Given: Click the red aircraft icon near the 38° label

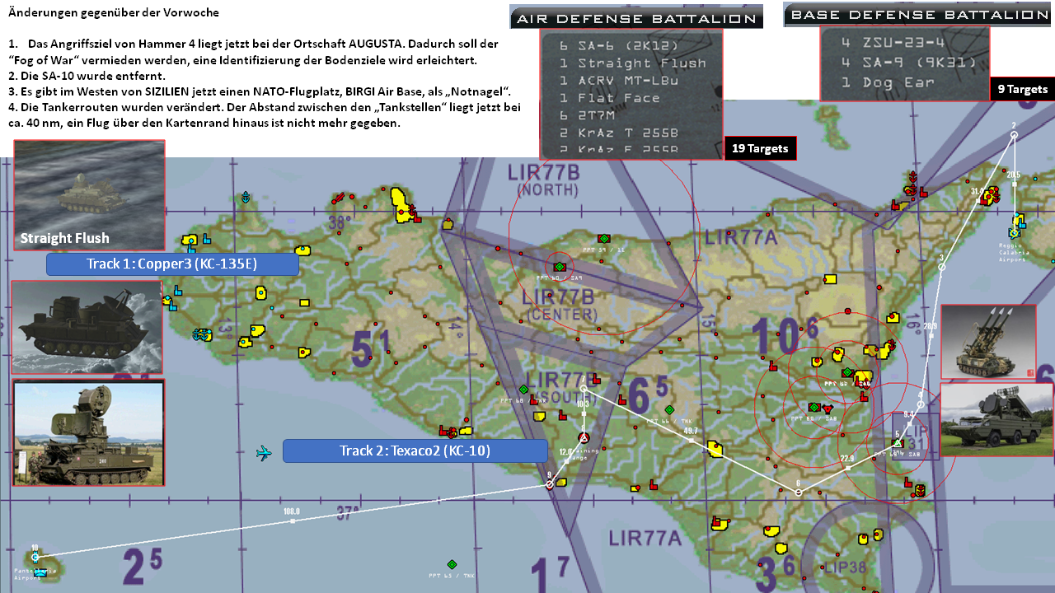Looking at the screenshot, I should pyautogui.click(x=338, y=198).
